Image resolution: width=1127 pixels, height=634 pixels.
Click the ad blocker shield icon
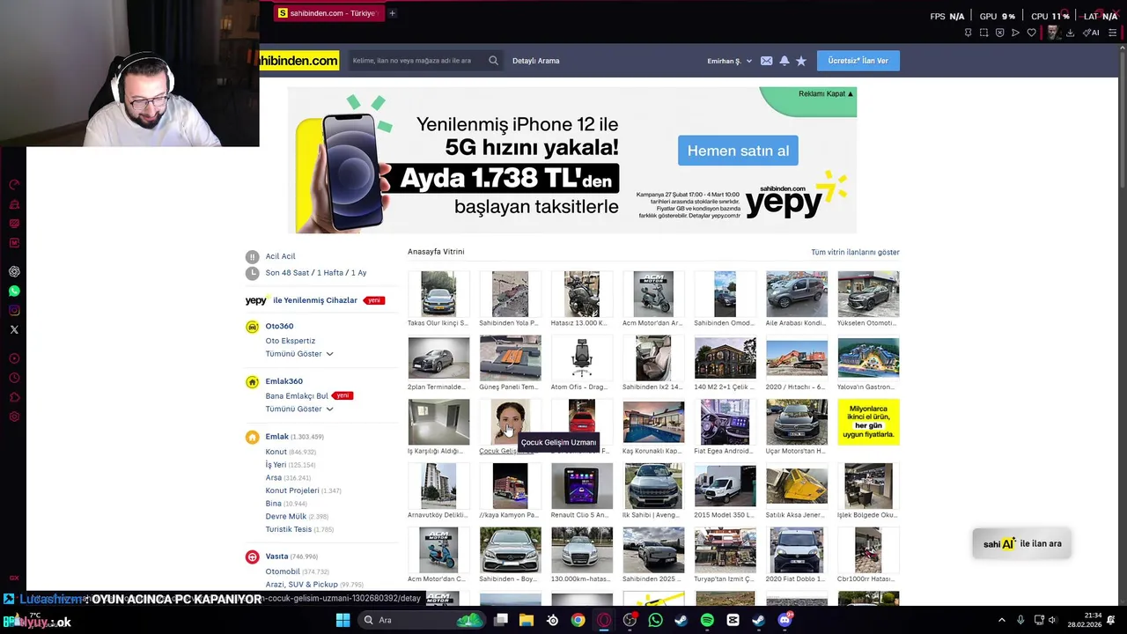point(999,33)
